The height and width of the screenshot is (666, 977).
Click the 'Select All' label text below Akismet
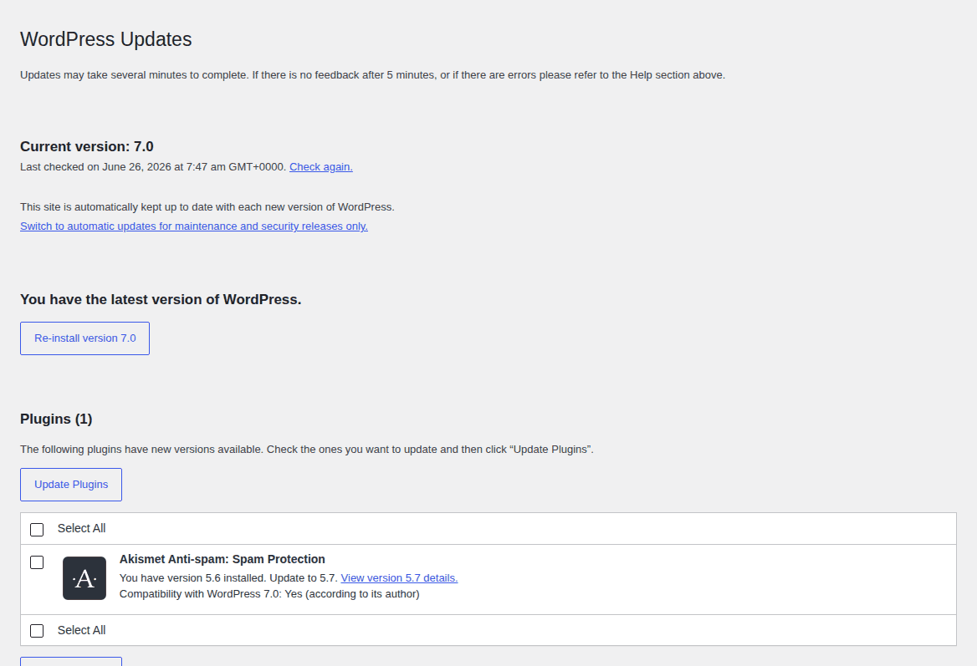click(x=82, y=631)
